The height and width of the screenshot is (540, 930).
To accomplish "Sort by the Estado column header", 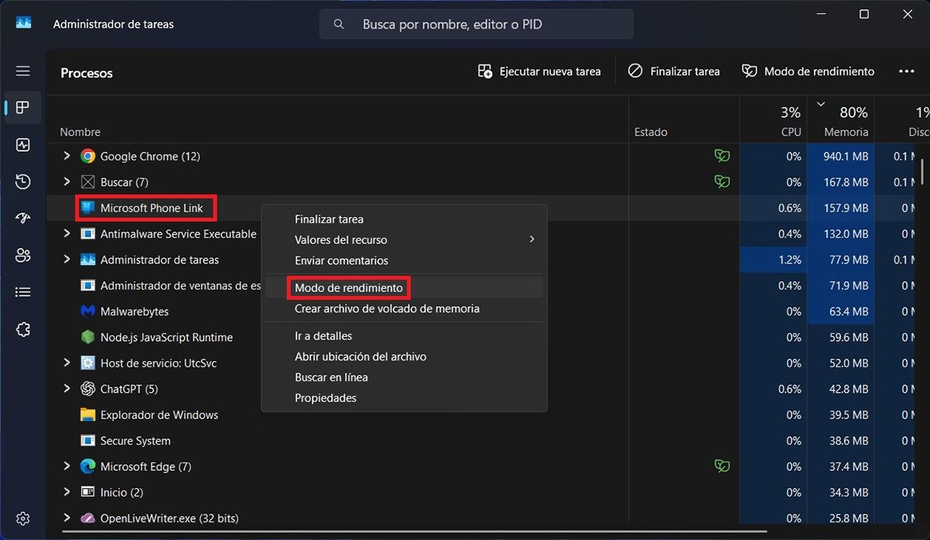I will (651, 132).
